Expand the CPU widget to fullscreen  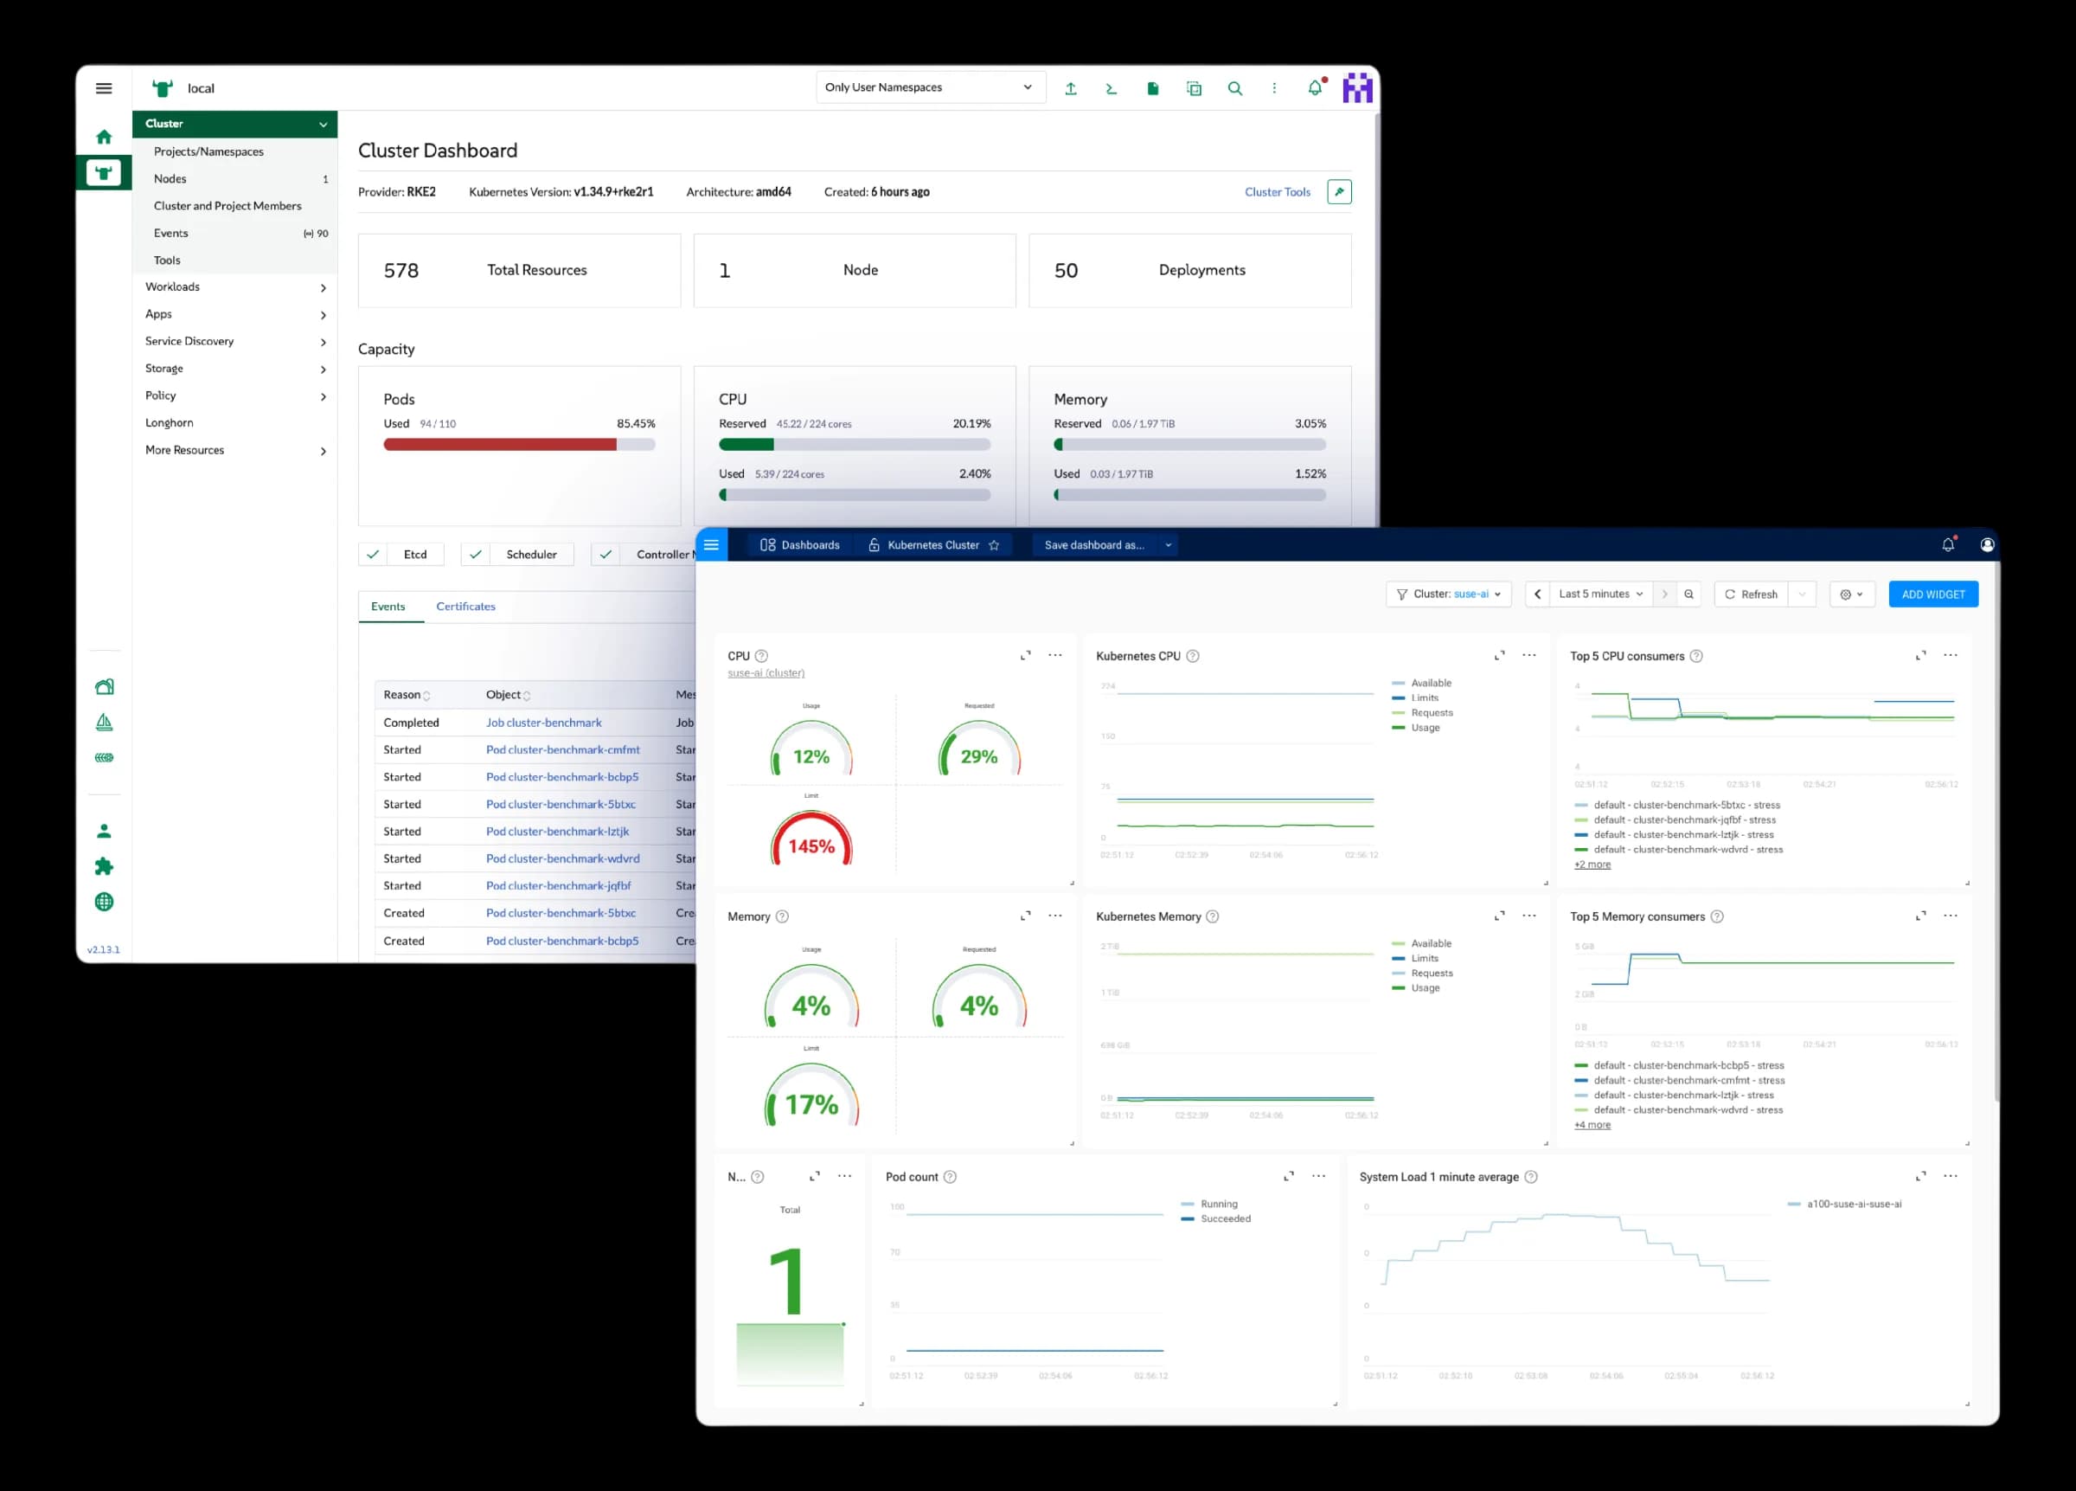pos(1025,656)
